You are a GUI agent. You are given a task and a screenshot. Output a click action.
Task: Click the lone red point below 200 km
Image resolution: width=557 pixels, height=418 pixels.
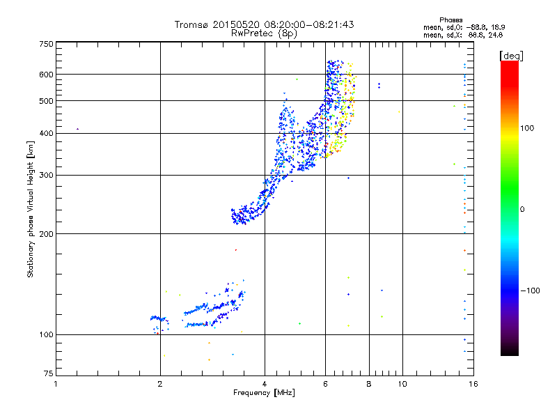coord(236,250)
